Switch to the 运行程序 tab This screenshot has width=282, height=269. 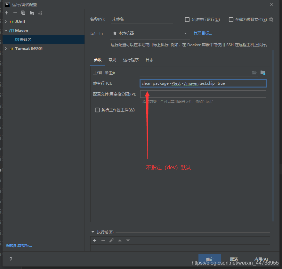131,60
